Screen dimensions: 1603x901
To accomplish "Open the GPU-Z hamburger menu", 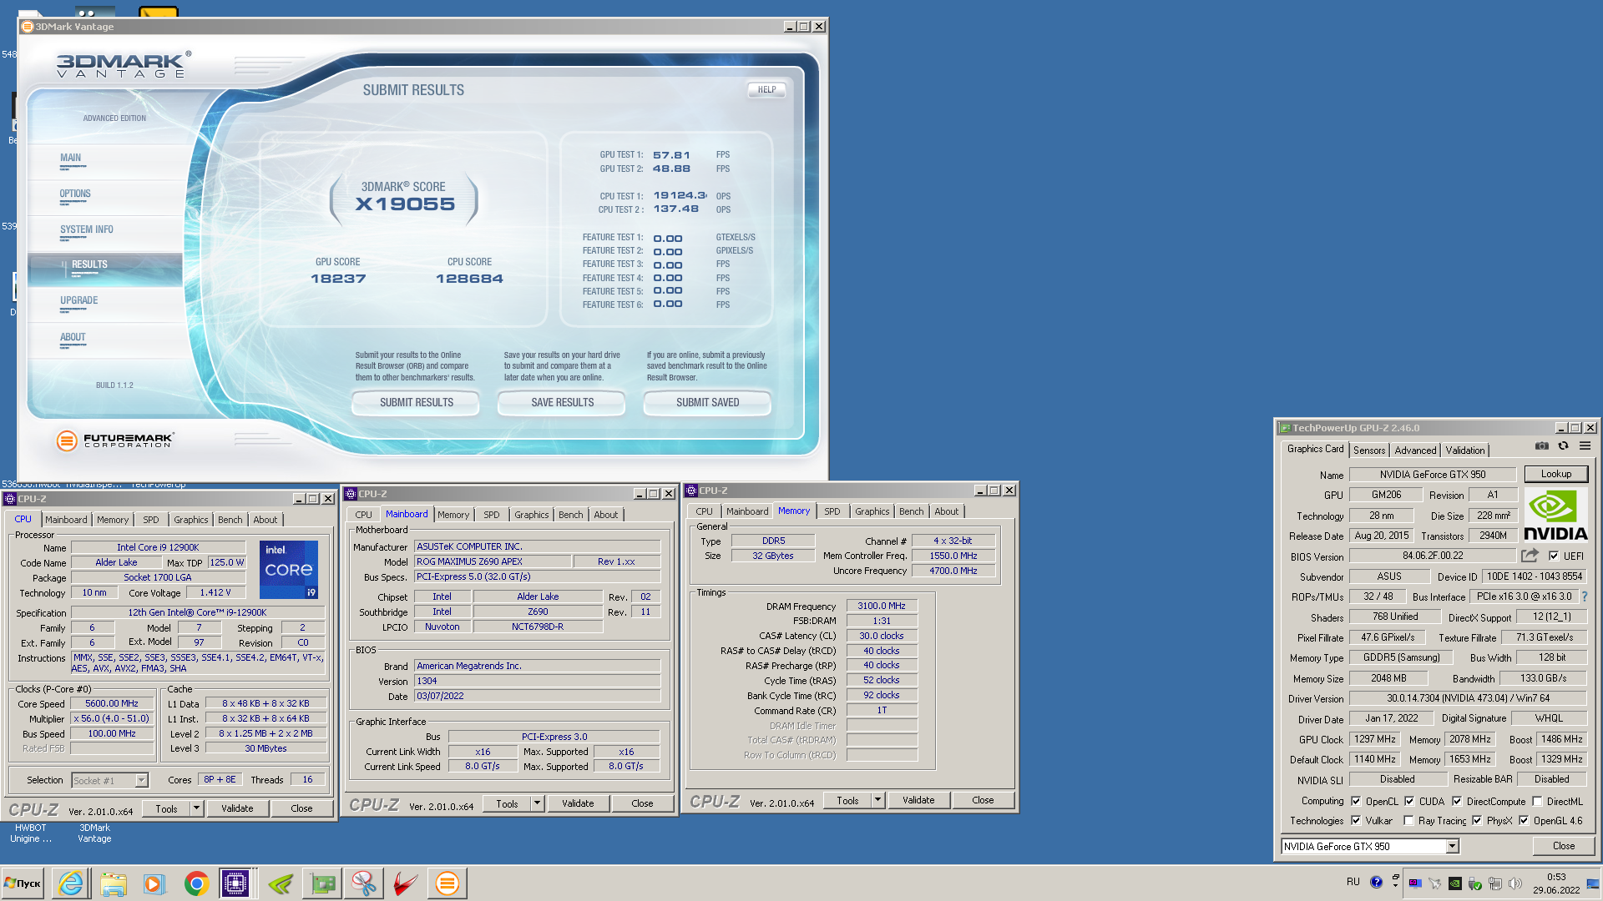I will coord(1585,446).
